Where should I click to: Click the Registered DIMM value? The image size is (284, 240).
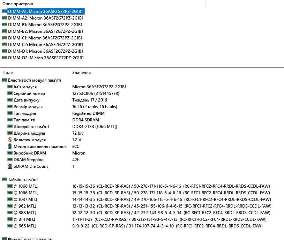88,113
